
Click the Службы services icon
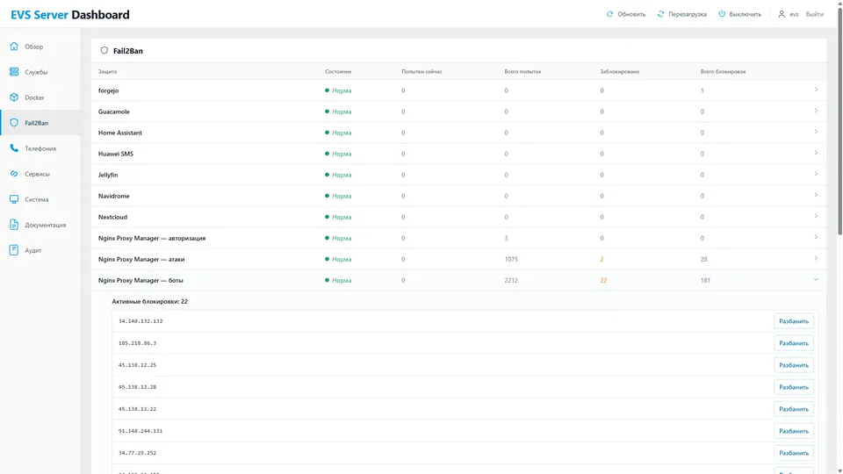pyautogui.click(x=14, y=71)
